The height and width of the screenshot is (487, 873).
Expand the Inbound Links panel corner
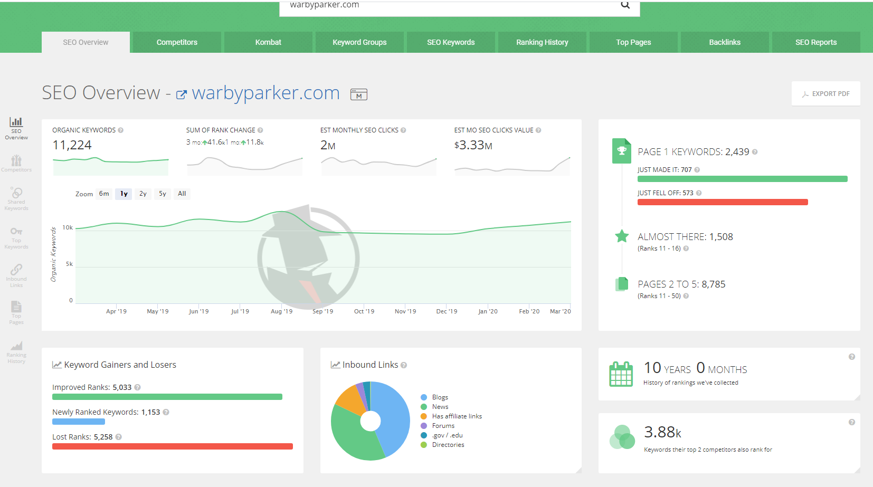point(578,470)
